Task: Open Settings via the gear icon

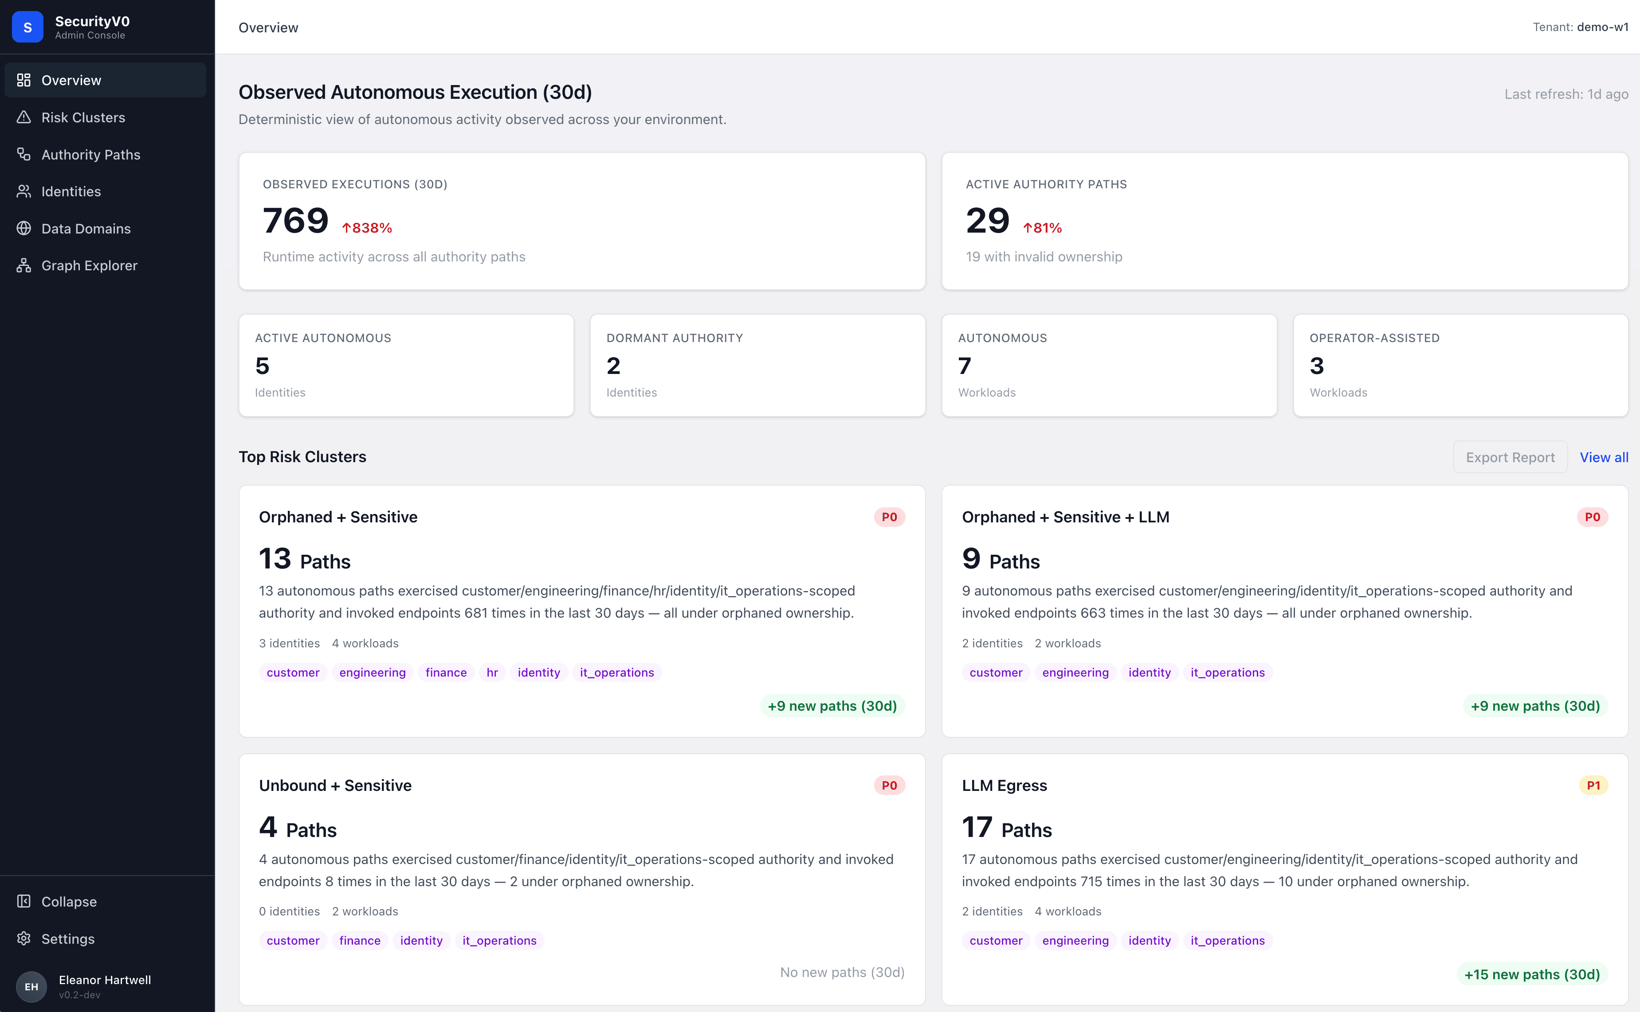Action: [24, 938]
